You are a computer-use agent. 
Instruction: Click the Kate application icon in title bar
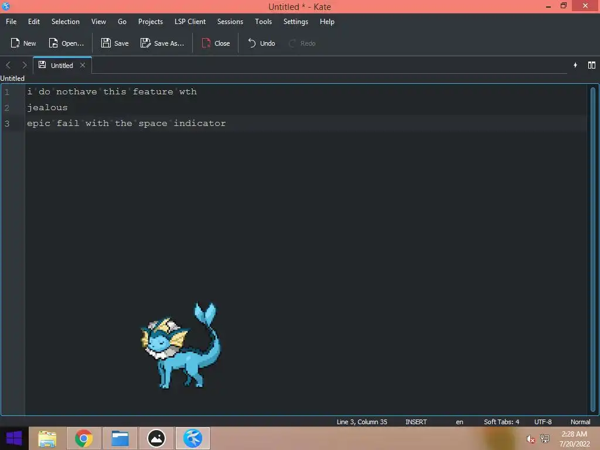6,6
